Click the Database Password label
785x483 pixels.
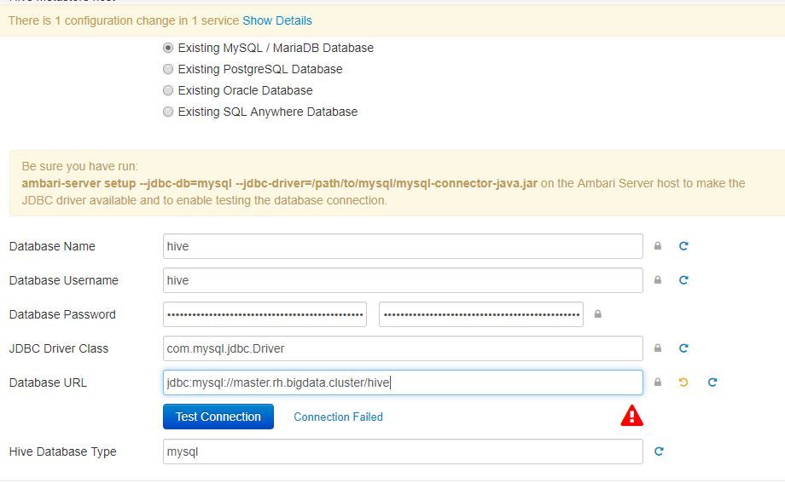(x=62, y=314)
